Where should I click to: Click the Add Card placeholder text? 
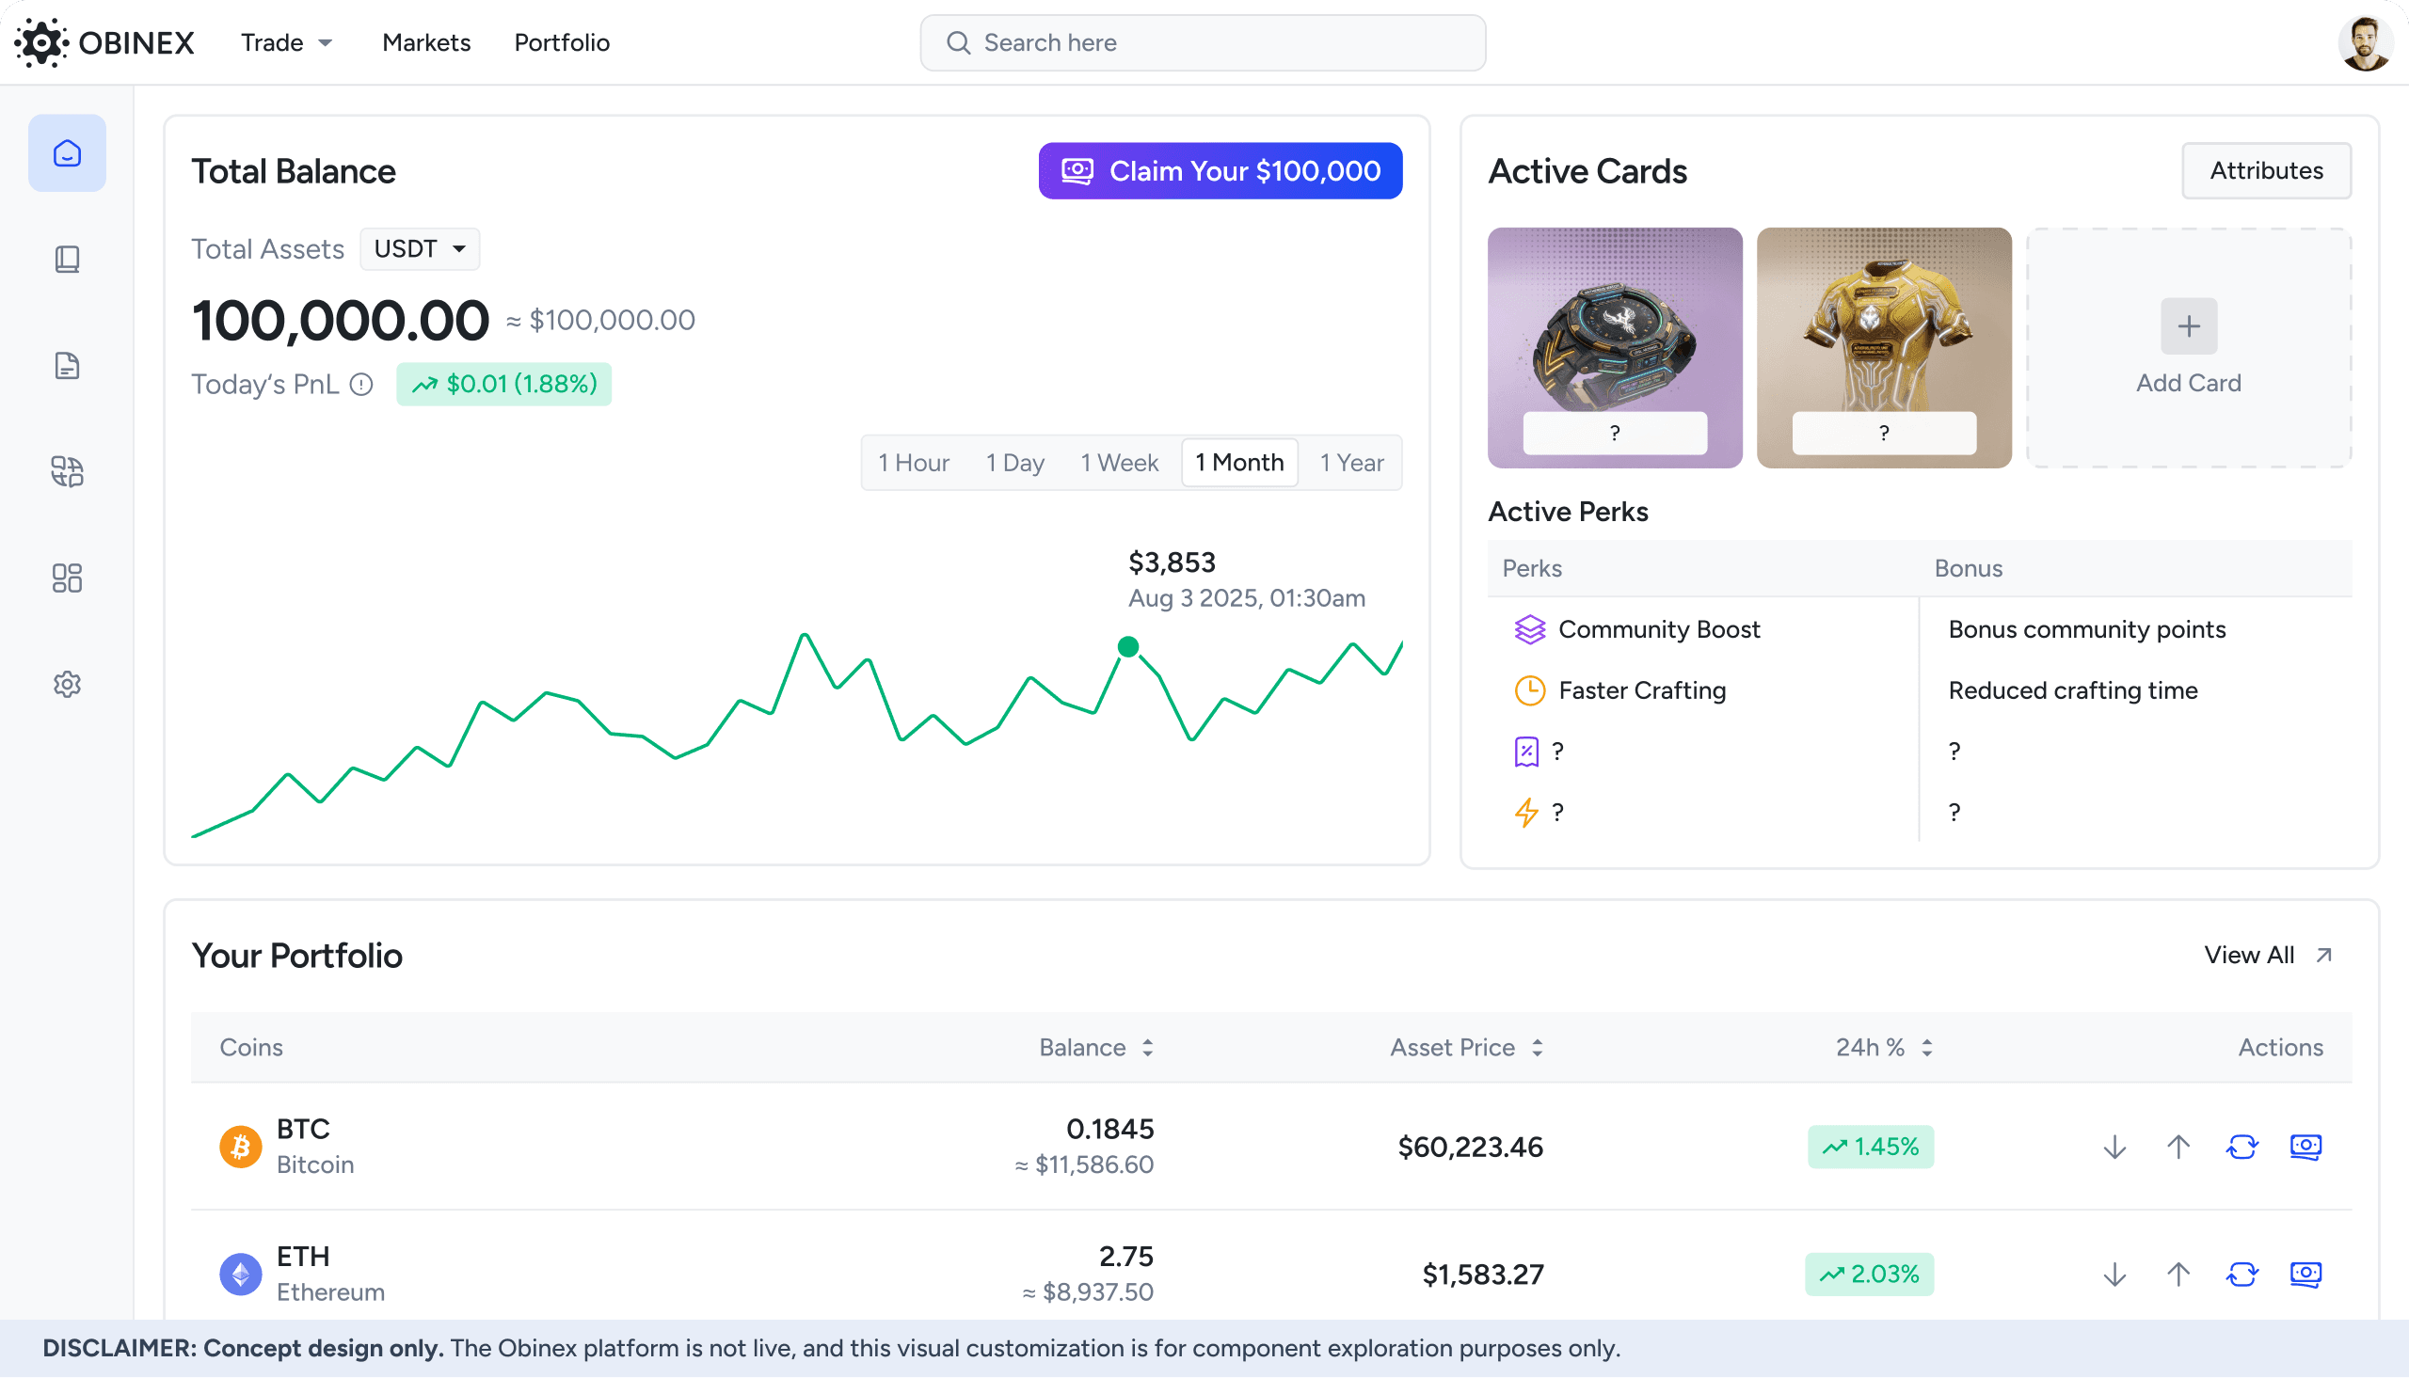point(2189,384)
